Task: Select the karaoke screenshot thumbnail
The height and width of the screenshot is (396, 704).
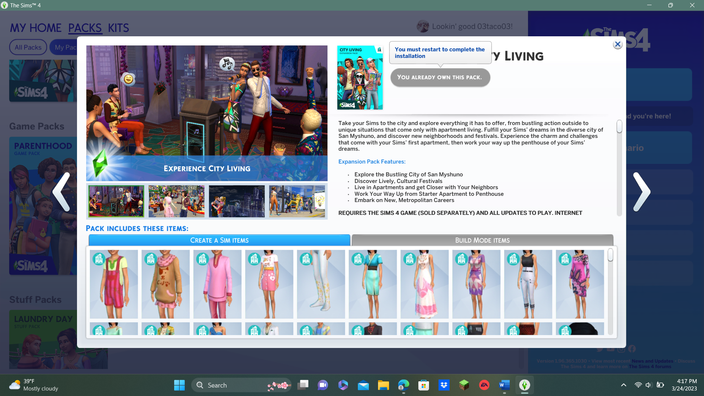Action: click(116, 201)
